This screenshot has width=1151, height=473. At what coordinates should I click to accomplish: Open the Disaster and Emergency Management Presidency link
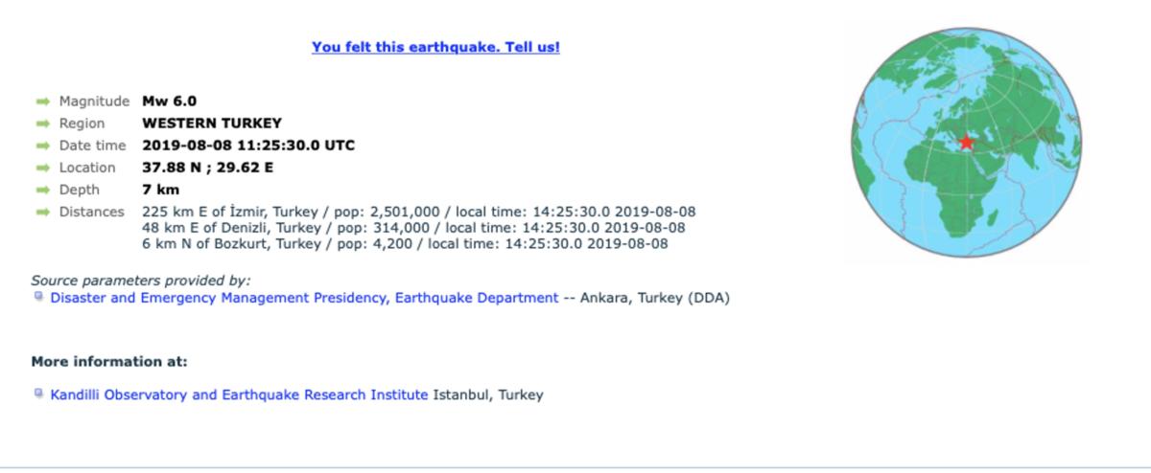[304, 298]
